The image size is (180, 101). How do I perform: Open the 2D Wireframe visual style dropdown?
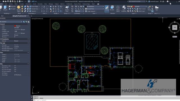(x=94, y=6)
